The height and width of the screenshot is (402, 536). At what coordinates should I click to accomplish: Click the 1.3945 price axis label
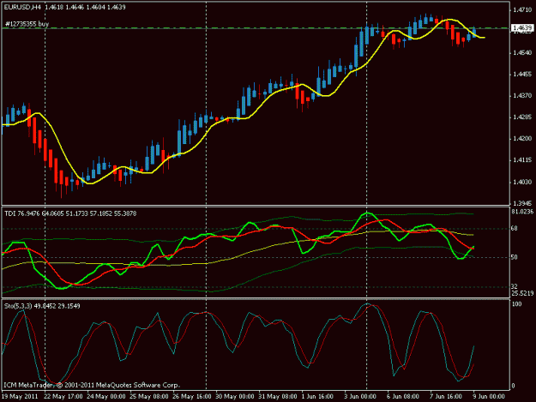522,203
